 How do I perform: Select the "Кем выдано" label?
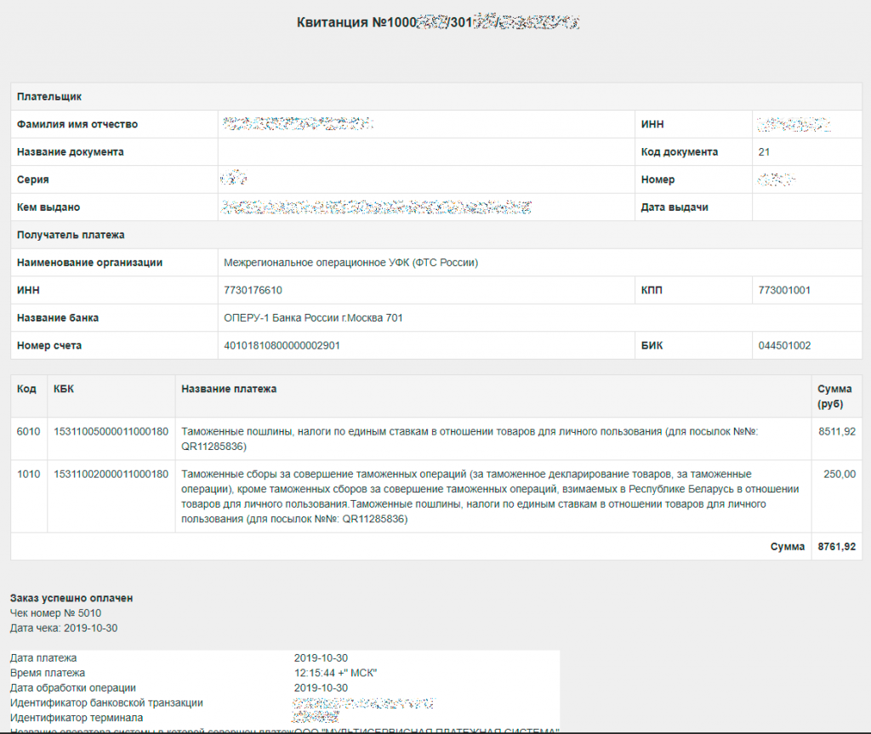click(x=48, y=208)
